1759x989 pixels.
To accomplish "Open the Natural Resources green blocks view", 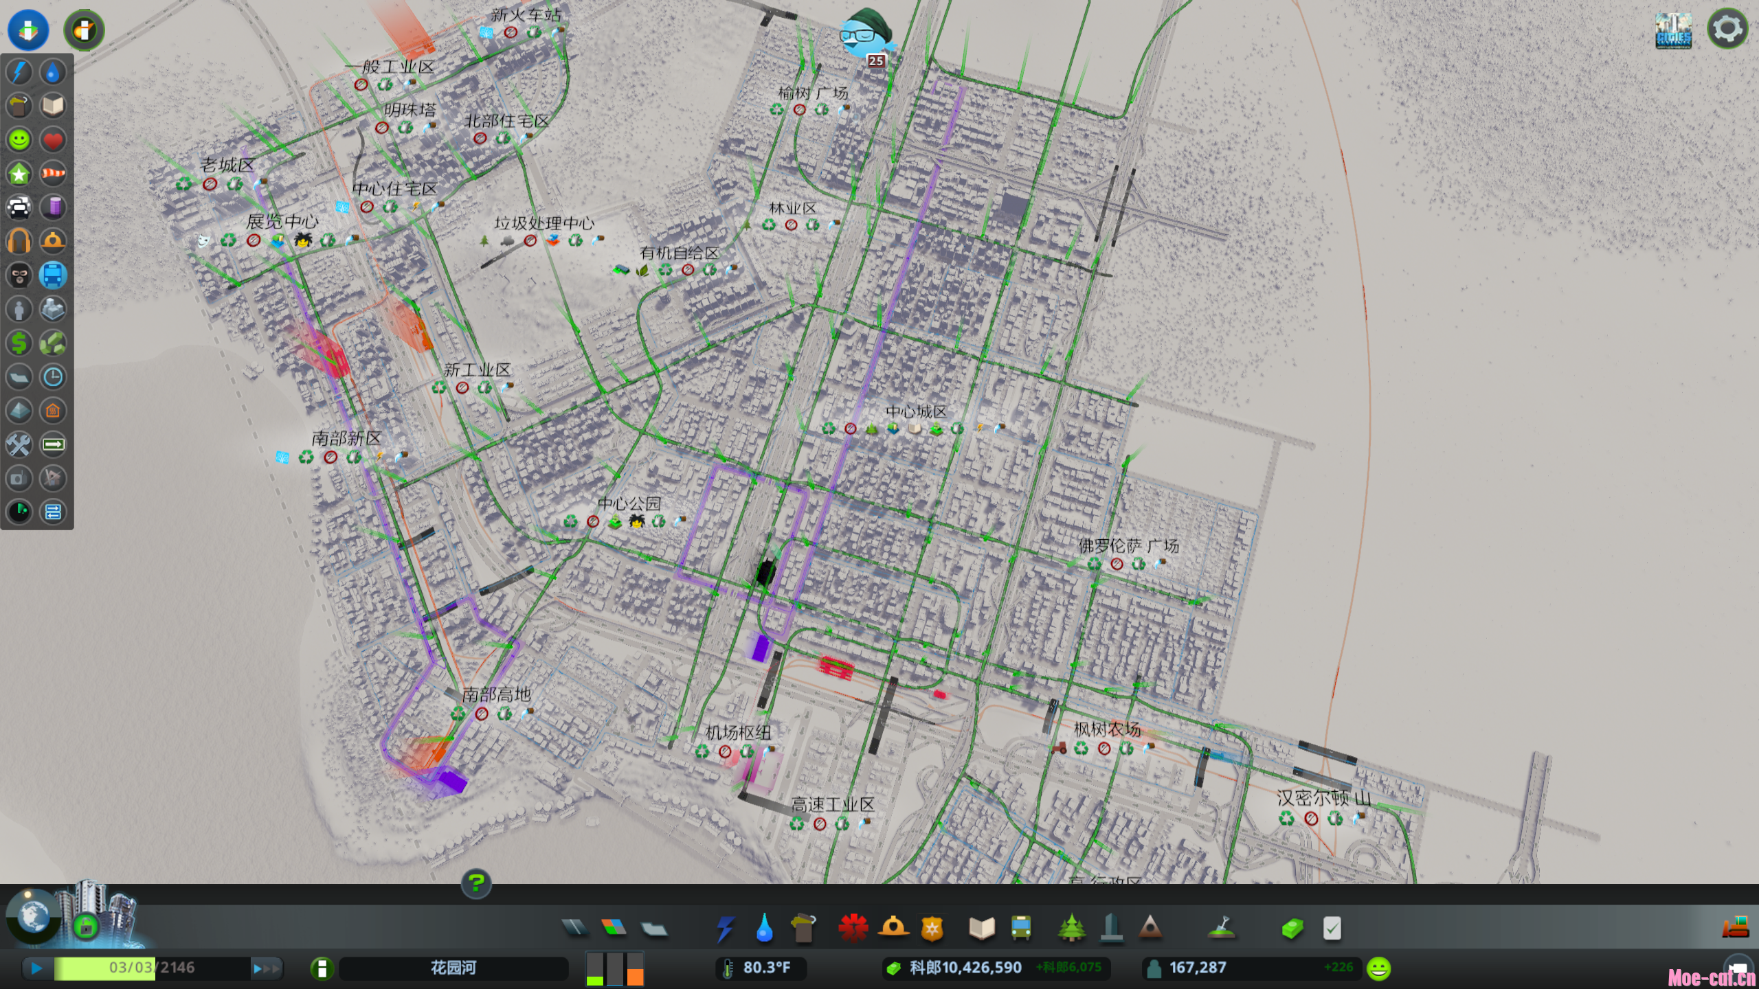I will click(53, 343).
